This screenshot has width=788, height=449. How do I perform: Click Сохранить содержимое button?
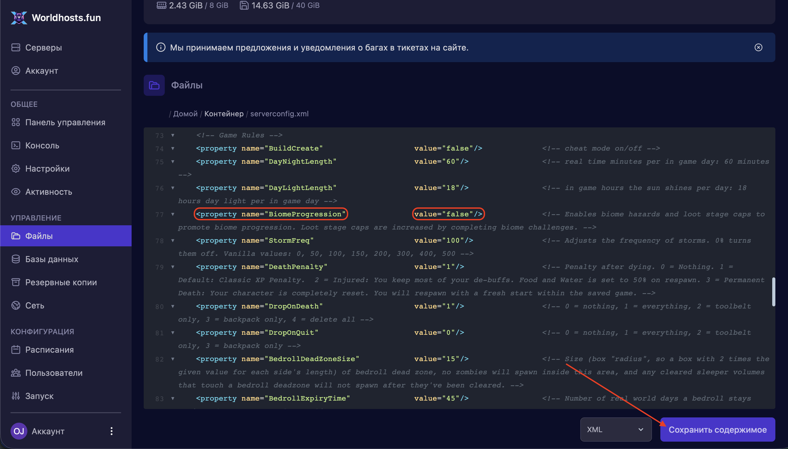pyautogui.click(x=717, y=430)
